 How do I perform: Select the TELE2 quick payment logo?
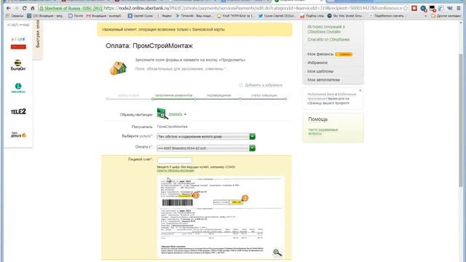click(x=18, y=111)
